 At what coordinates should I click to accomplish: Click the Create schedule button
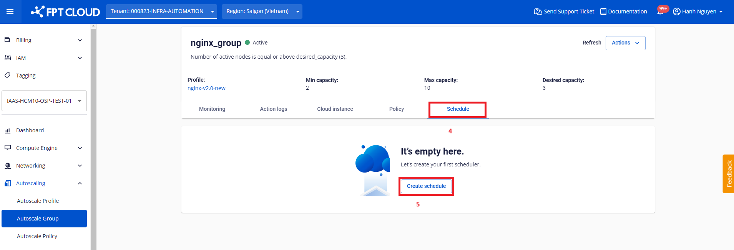pos(426,186)
